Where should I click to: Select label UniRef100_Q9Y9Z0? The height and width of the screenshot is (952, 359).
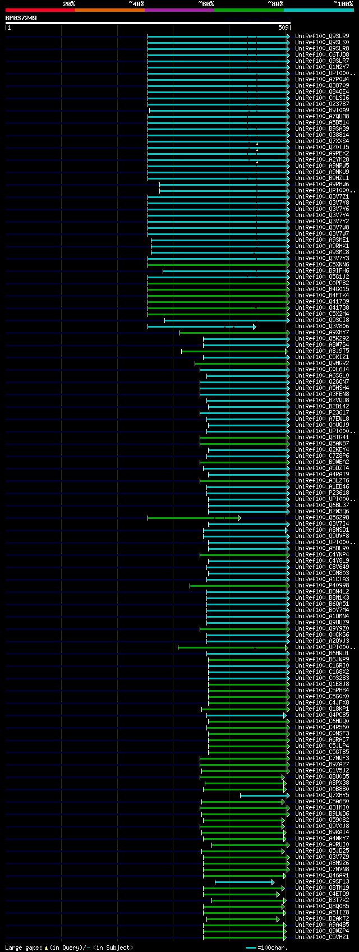pyautogui.click(x=322, y=629)
